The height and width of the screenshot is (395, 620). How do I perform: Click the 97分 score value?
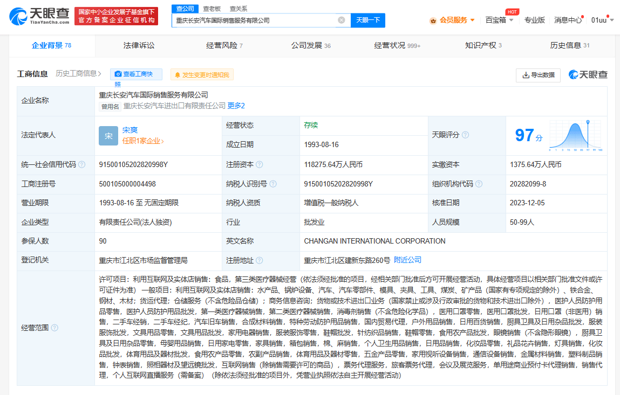point(529,135)
